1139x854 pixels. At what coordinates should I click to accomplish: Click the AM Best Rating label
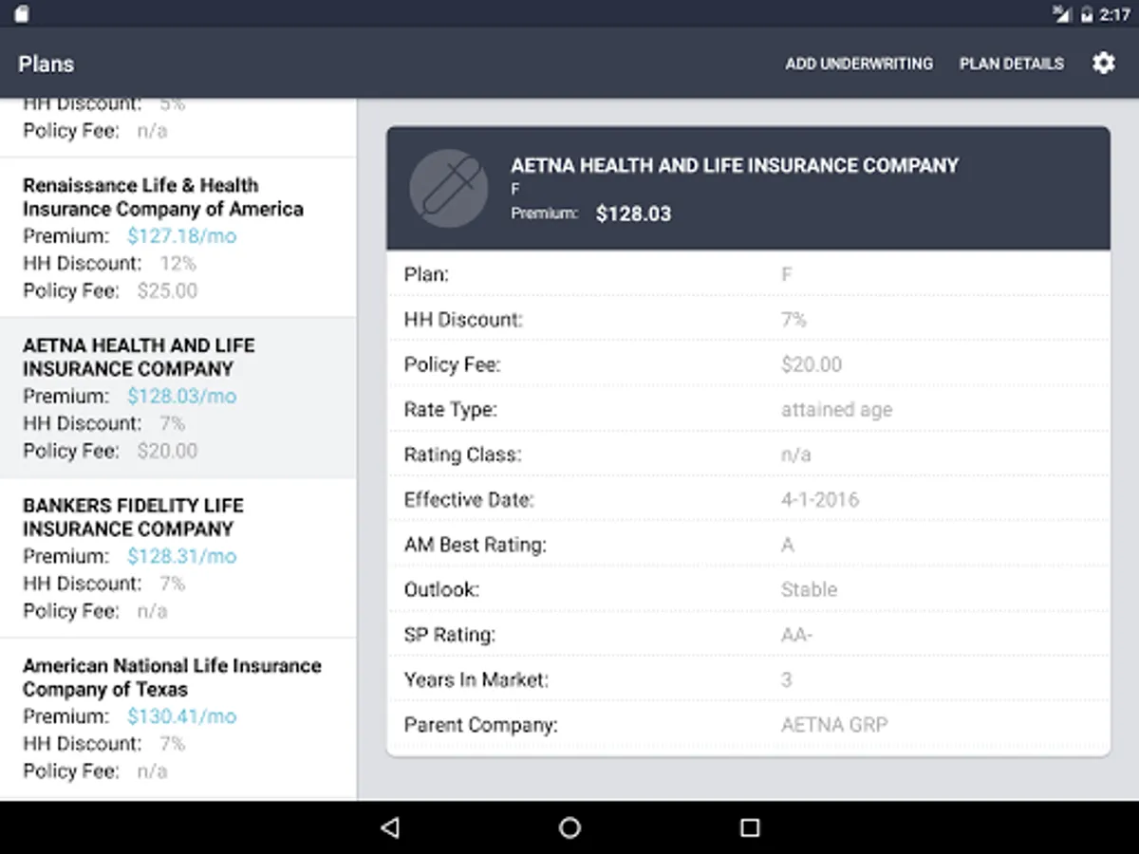pos(476,545)
